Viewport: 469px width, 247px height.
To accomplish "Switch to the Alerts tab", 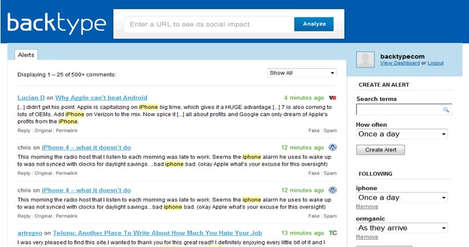I will (x=26, y=55).
